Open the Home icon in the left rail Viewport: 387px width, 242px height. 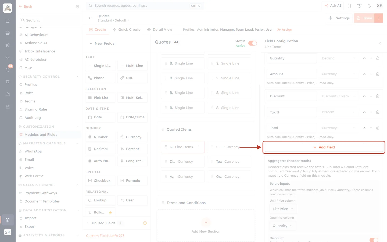[x=8, y=21]
